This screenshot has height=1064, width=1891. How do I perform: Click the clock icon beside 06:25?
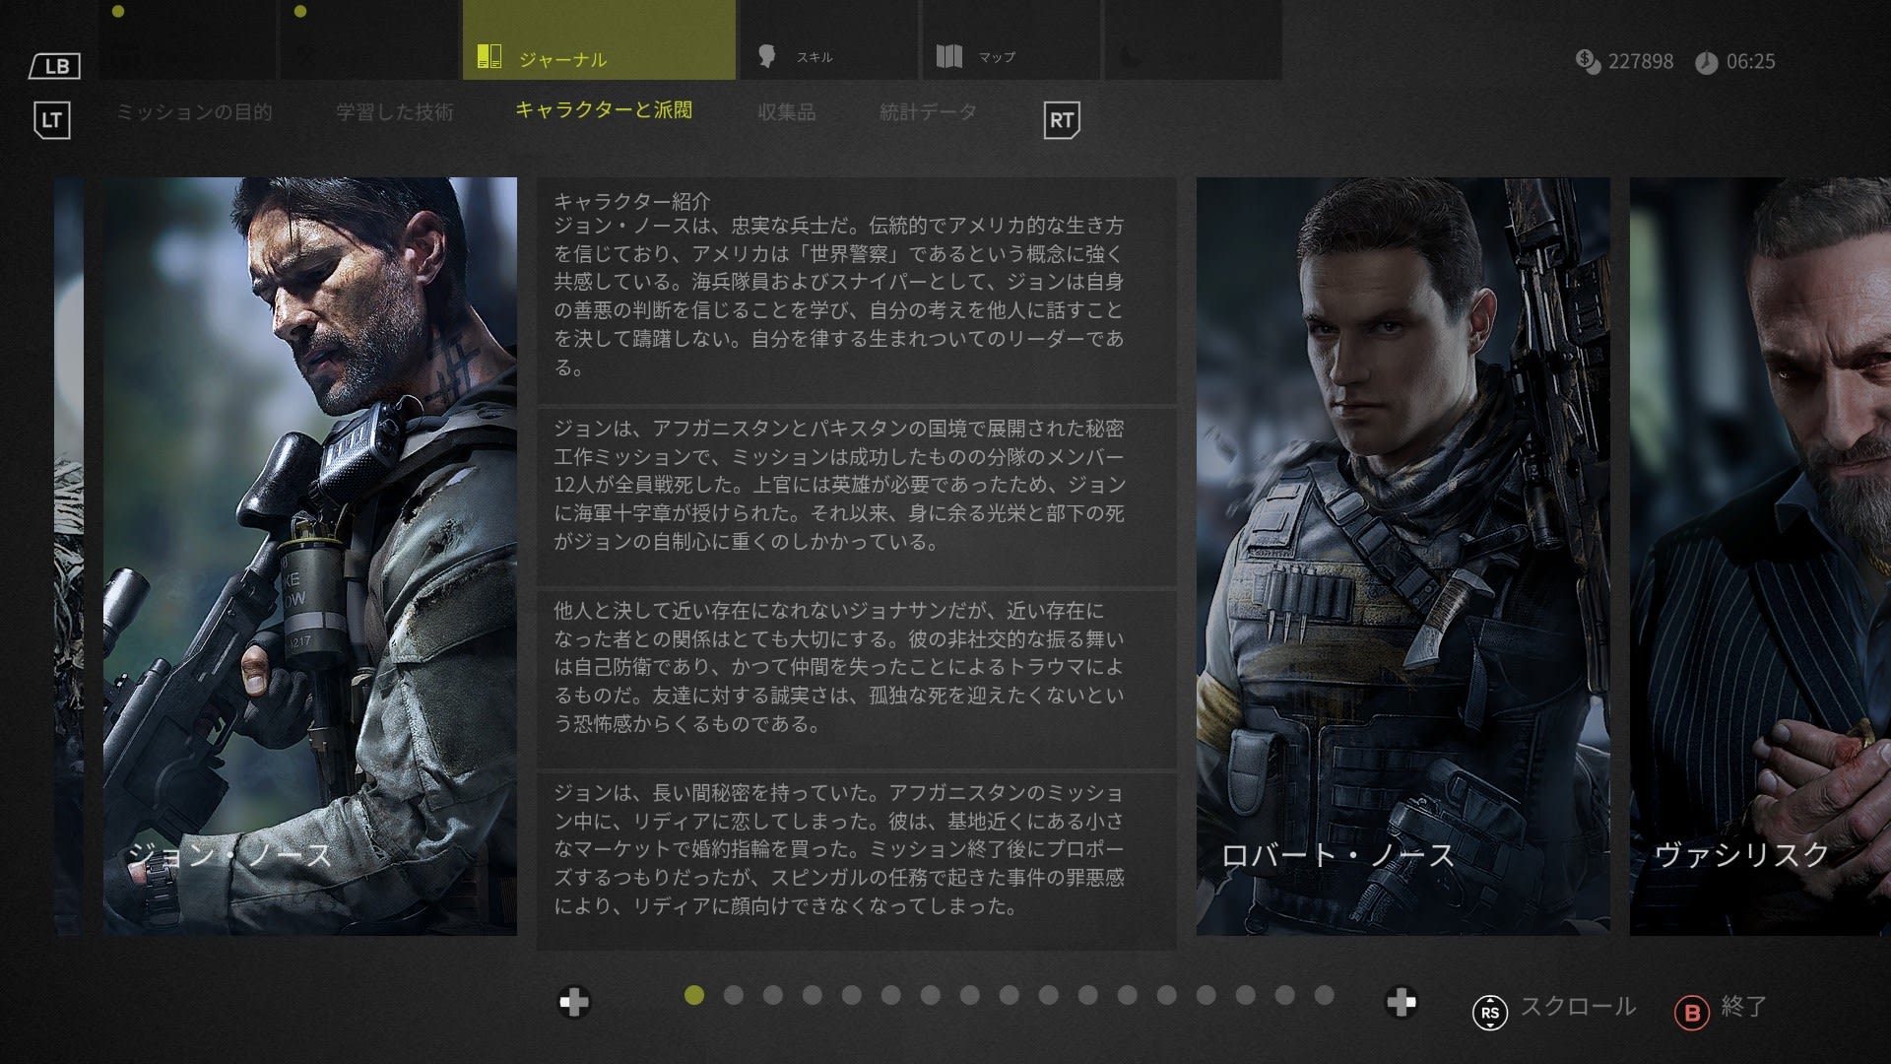(x=1707, y=62)
